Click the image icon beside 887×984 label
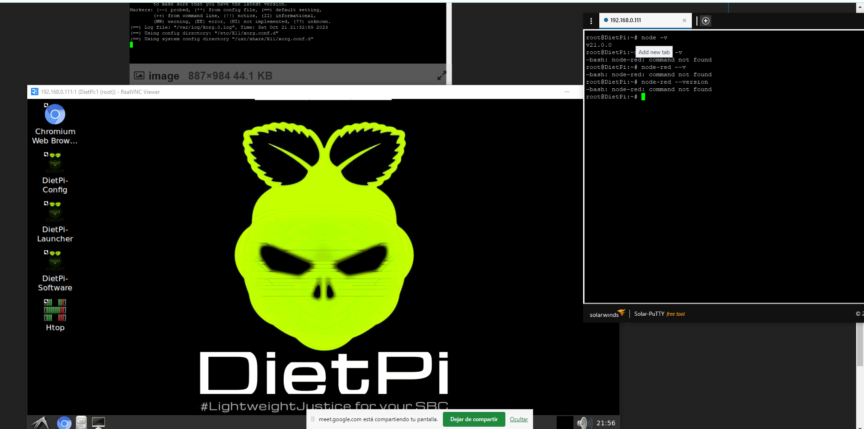Viewport: 864px width, 429px height. (x=139, y=75)
